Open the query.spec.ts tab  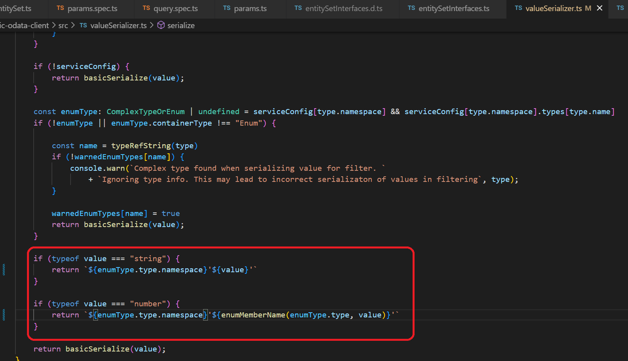tap(170, 8)
